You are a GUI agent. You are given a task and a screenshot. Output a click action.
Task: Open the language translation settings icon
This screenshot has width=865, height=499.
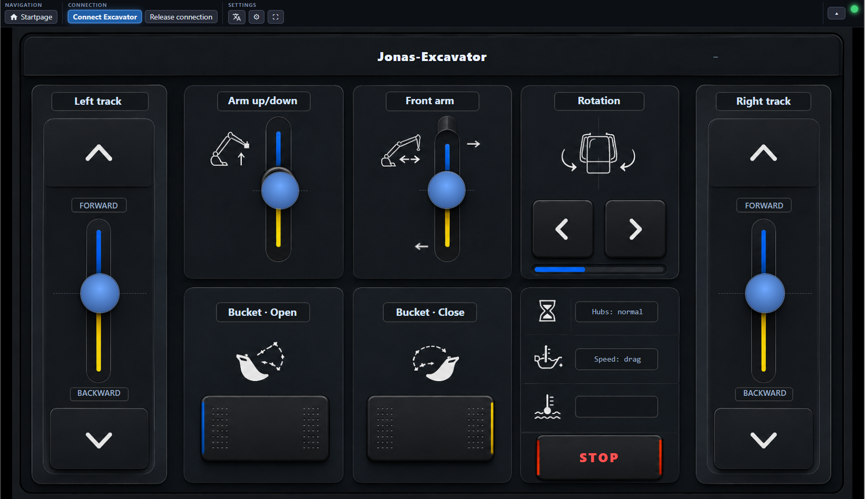(237, 17)
